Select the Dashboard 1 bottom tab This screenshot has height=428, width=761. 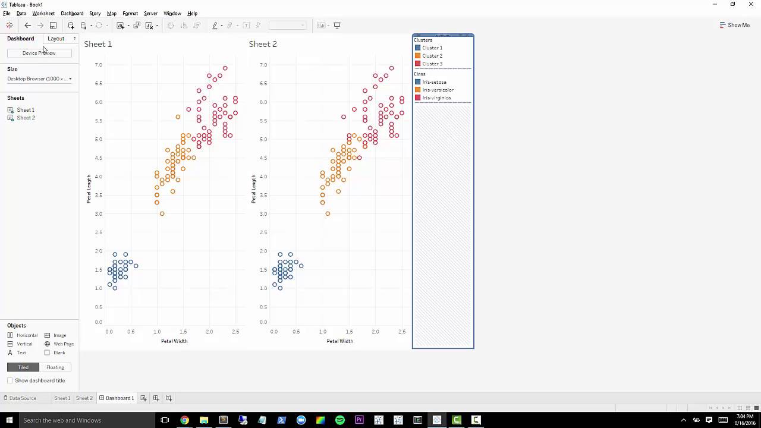(x=117, y=398)
